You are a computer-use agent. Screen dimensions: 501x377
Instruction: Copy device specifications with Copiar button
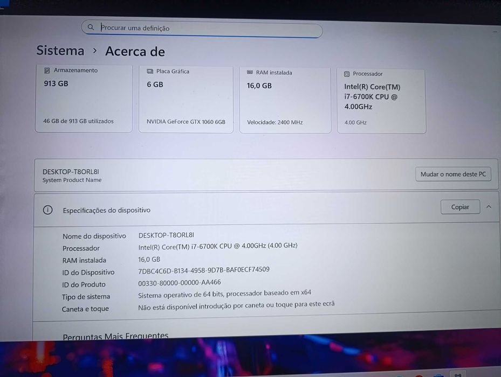click(460, 207)
